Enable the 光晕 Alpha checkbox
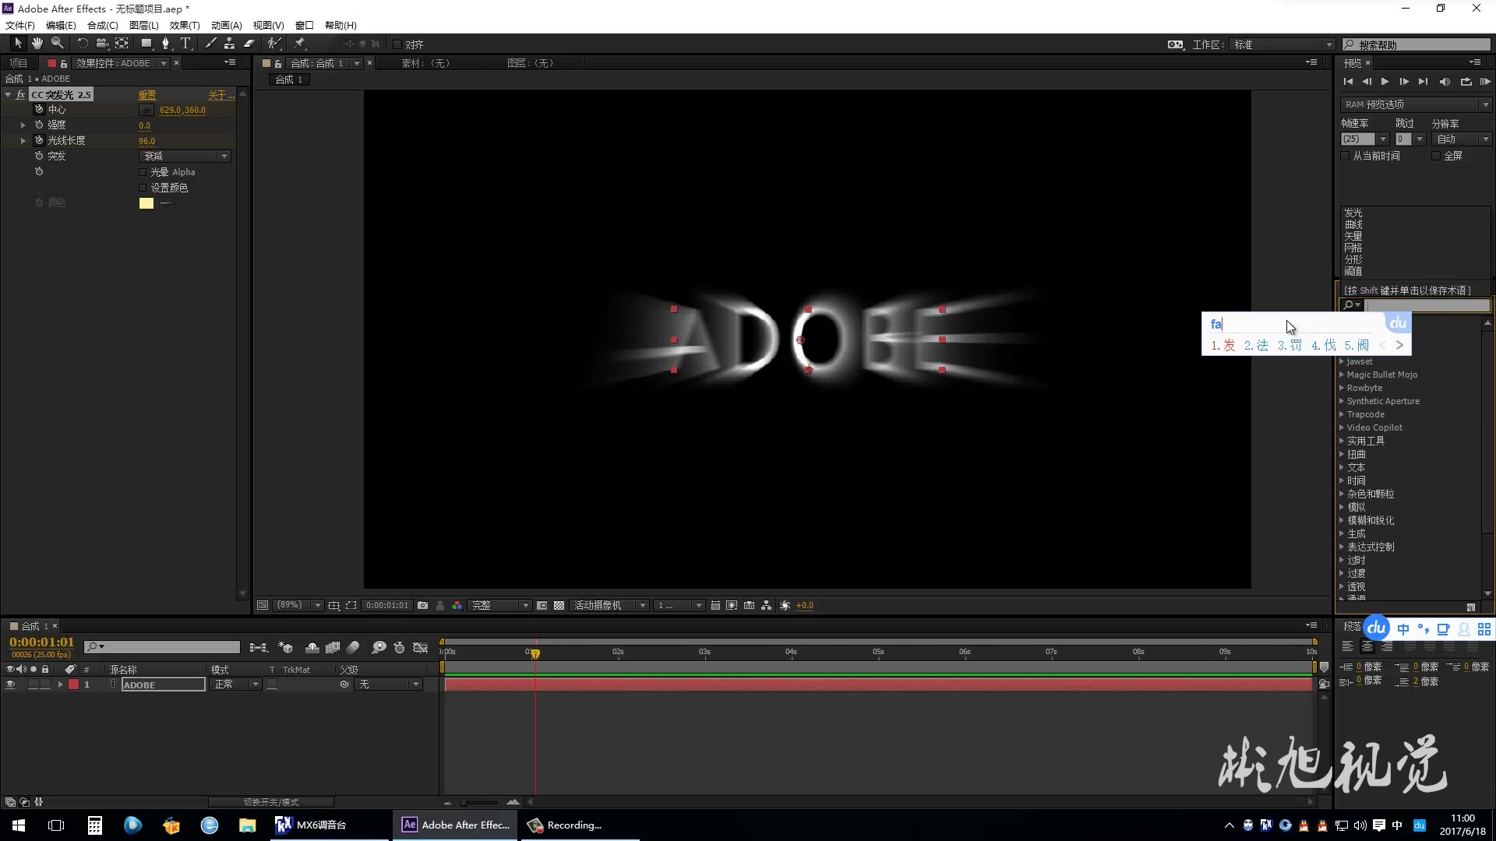 click(143, 172)
